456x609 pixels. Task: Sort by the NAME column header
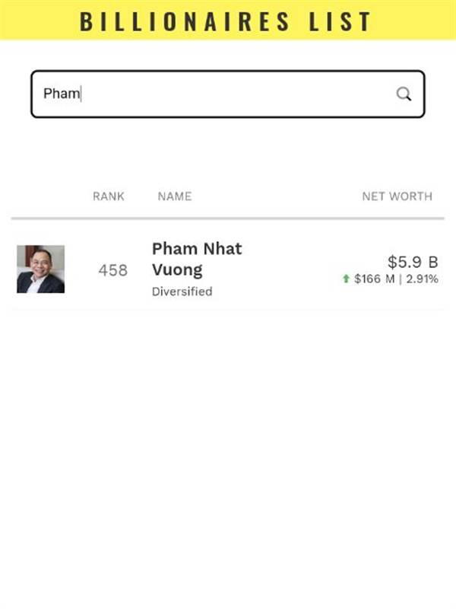pos(175,196)
